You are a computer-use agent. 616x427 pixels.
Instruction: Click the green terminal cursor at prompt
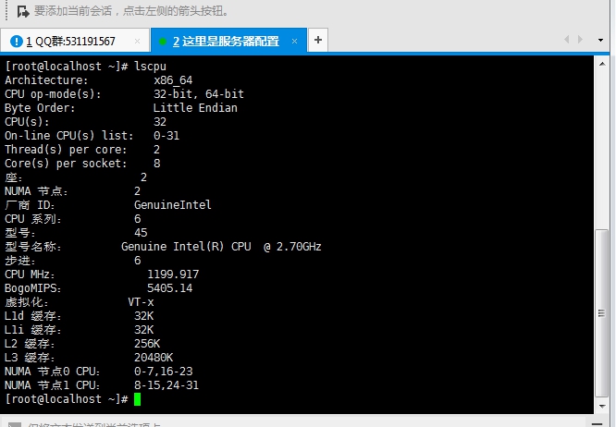tap(137, 399)
